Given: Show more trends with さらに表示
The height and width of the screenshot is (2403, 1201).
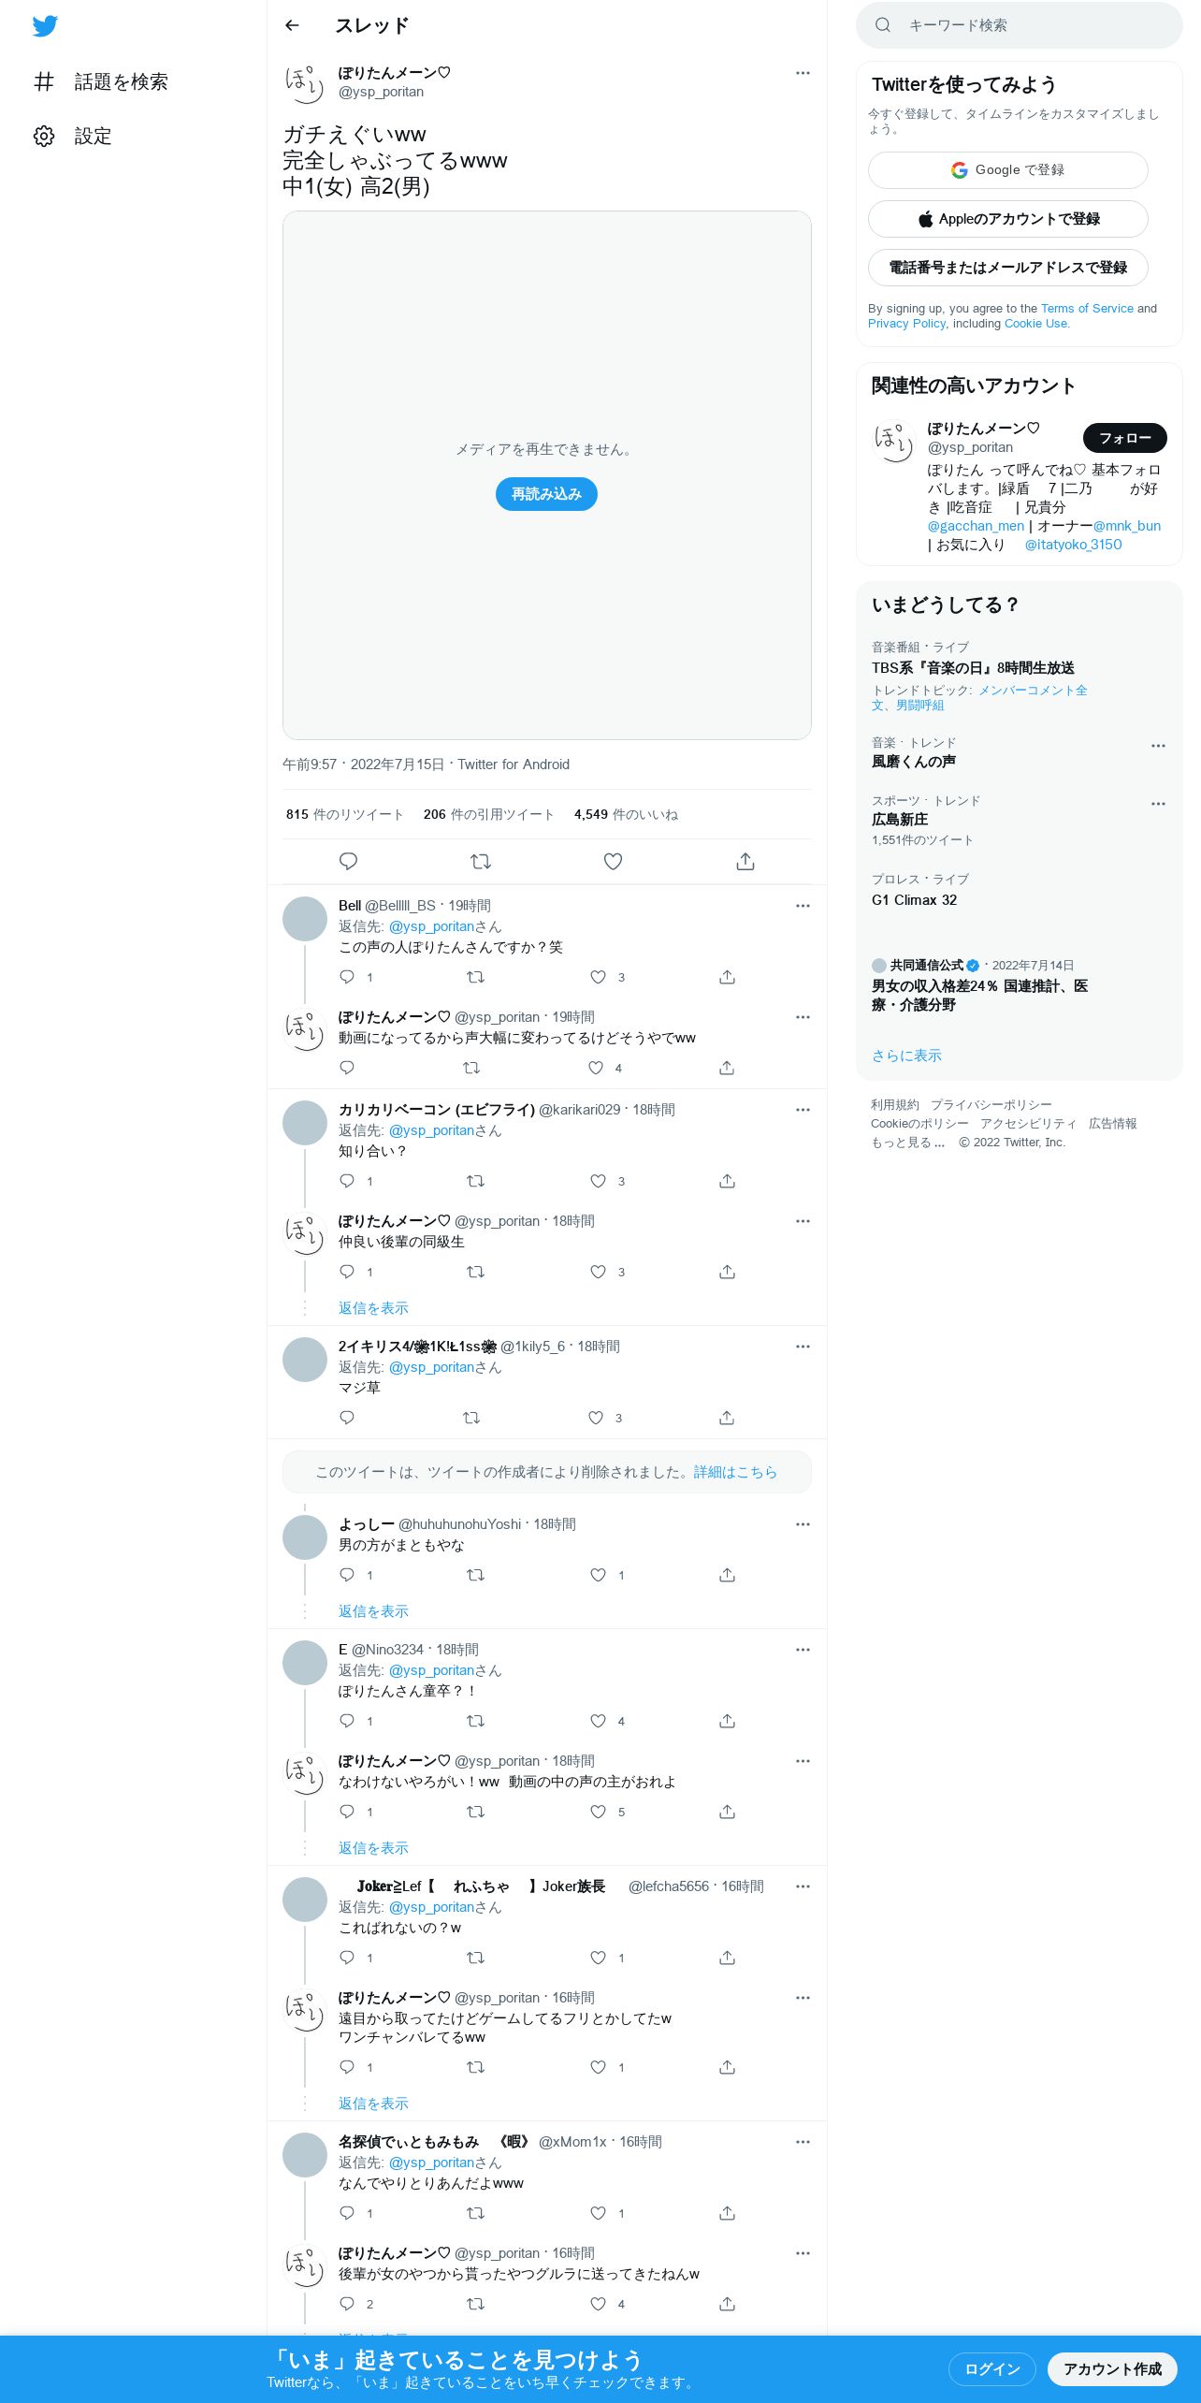Looking at the screenshot, I should tap(906, 1056).
